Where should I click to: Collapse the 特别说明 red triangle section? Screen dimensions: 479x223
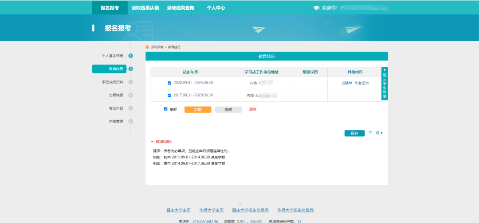click(x=153, y=142)
